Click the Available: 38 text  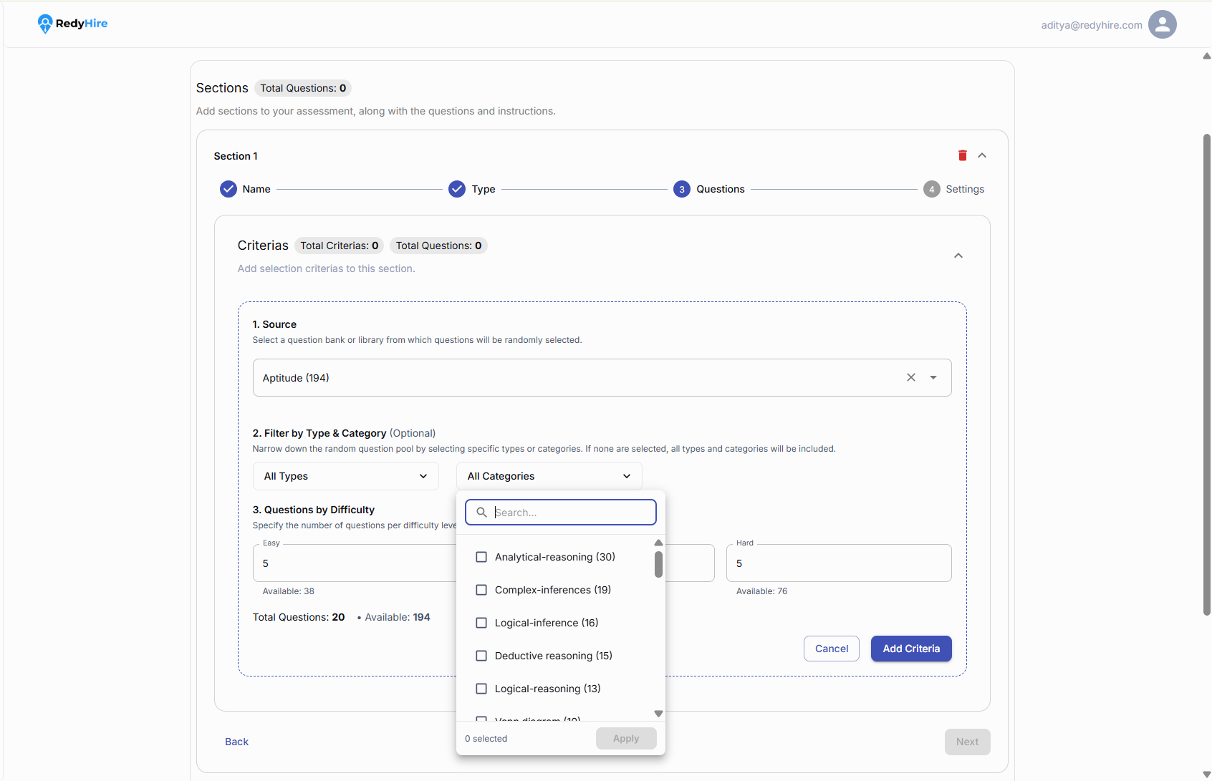click(x=288, y=591)
